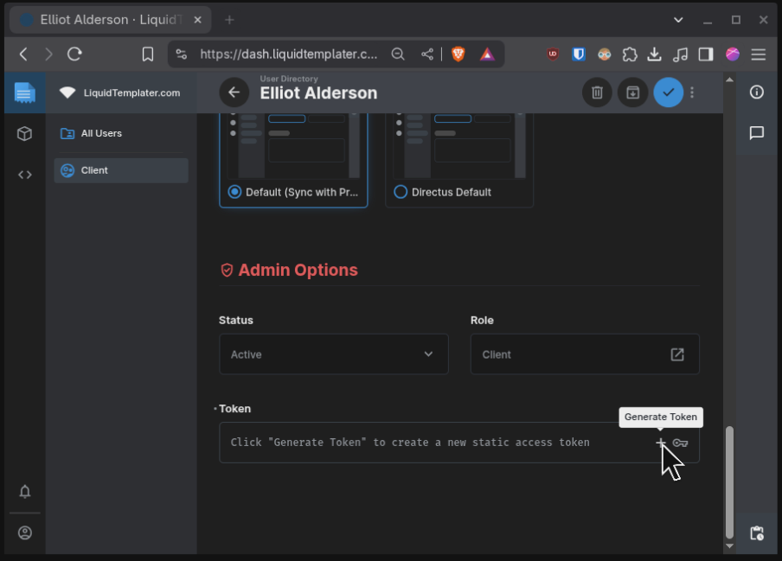
Task: Select All Users in navigation
Action: click(x=121, y=133)
